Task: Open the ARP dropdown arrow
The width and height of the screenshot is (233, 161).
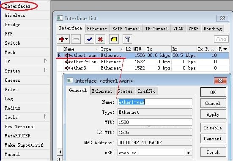Action: pyautogui.click(x=189, y=153)
